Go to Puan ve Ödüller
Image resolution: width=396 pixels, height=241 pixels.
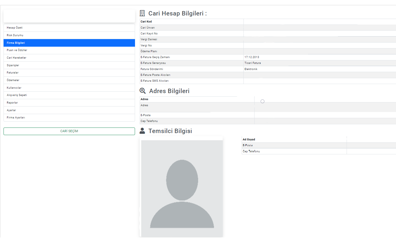69,50
